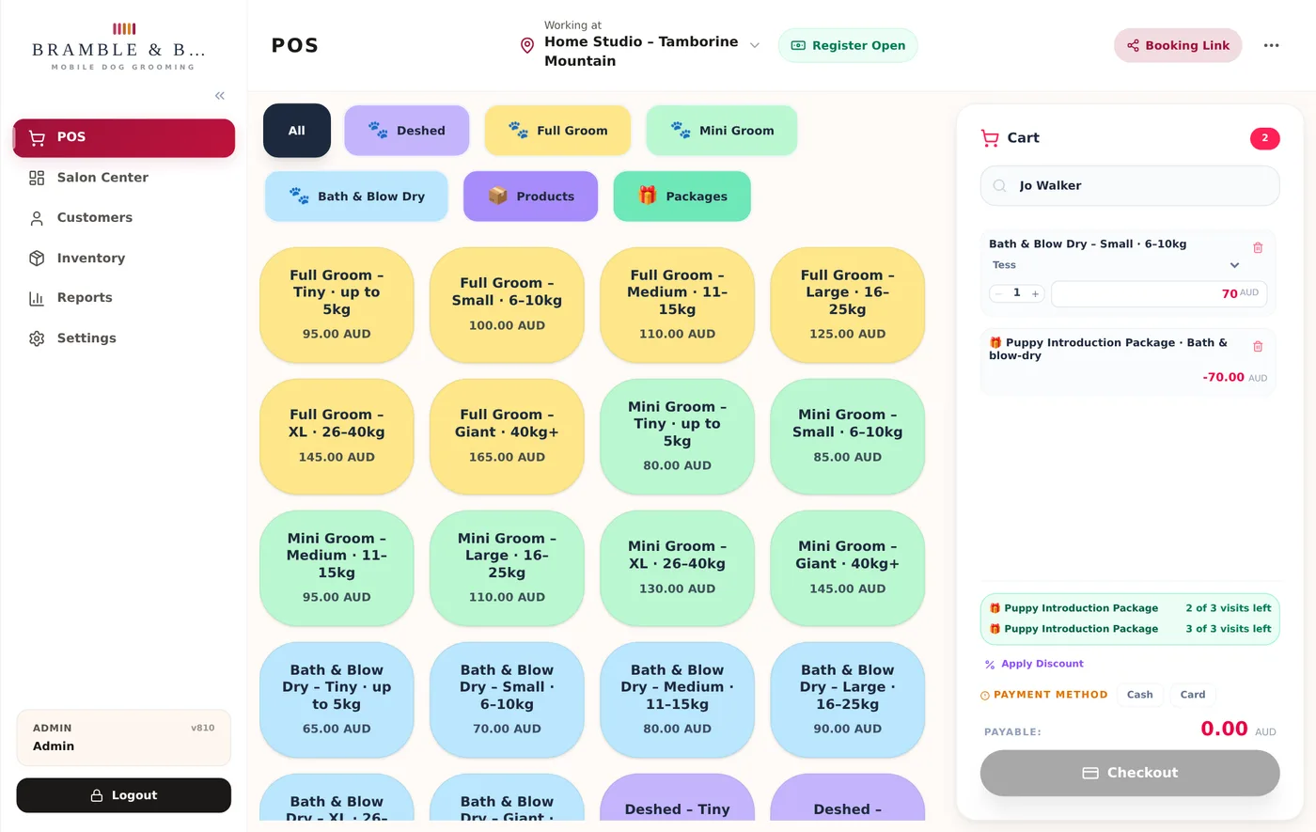This screenshot has width=1316, height=832.
Task: Increase quantity with the plus button
Action: [1035, 294]
